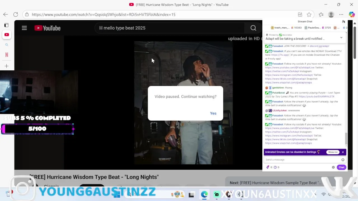This screenshot has height=201, width=358.
Task: Expand the pinned message 'Adapt will be taking a break'
Action: pos(341,38)
